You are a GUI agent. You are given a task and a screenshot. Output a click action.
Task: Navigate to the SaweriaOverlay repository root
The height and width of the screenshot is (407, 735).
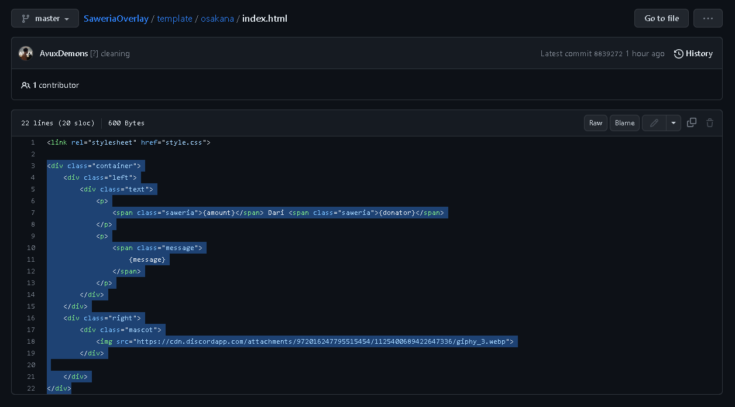116,18
